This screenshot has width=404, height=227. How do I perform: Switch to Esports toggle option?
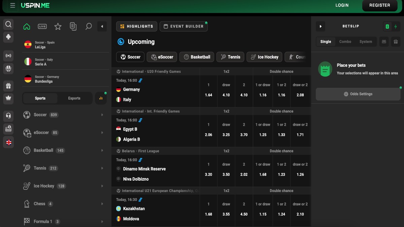[74, 98]
